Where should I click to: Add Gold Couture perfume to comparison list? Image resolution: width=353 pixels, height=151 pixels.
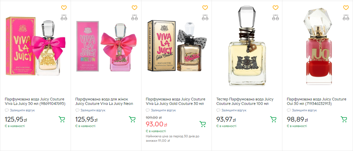coord(205,18)
